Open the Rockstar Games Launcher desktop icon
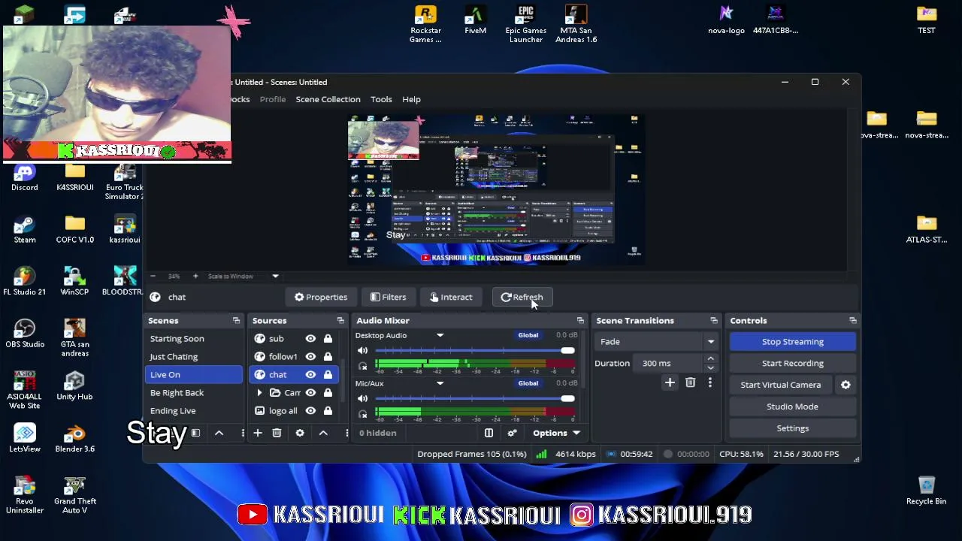The height and width of the screenshot is (541, 962). coord(425,24)
